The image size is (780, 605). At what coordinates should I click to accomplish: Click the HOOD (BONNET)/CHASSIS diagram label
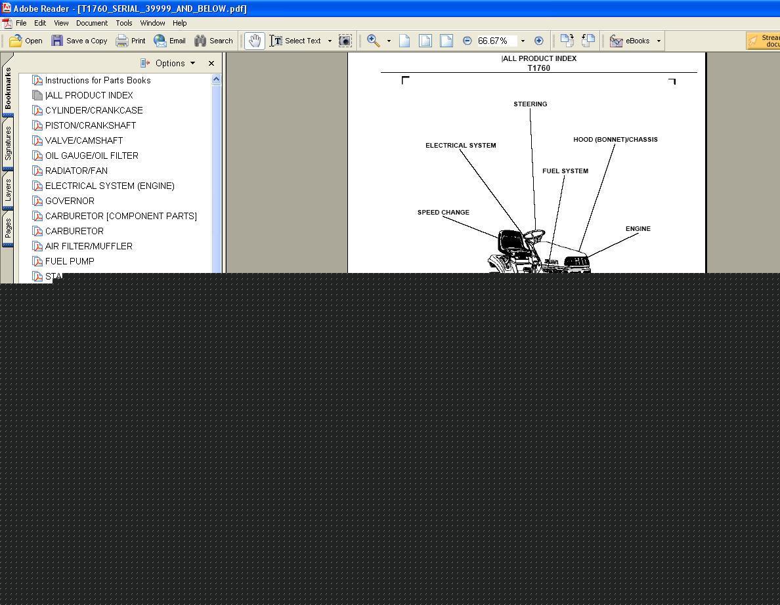tap(615, 139)
